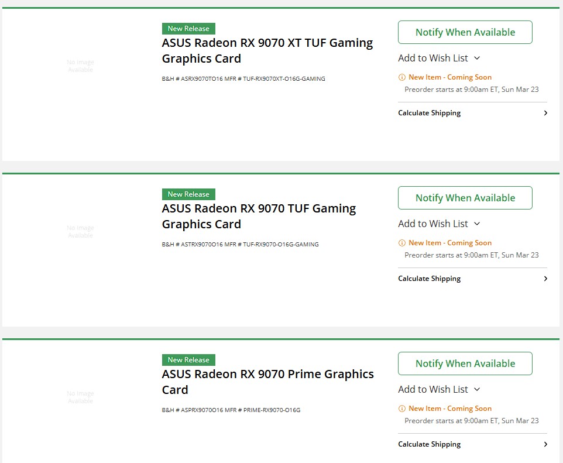The height and width of the screenshot is (463, 563).
Task: Click the preorder start time for RX 9070 XT TUF
Action: pyautogui.click(x=472, y=90)
